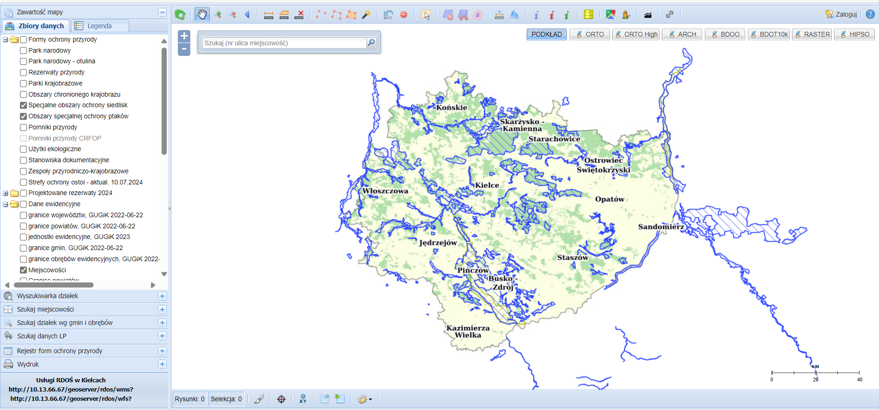Expand the Wyszukiwarka działek panel
Image resolution: width=879 pixels, height=410 pixels.
(162, 296)
